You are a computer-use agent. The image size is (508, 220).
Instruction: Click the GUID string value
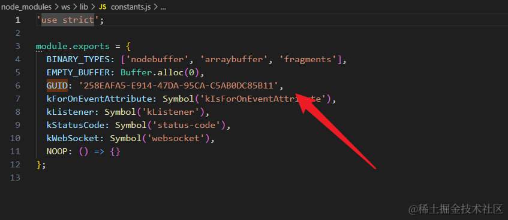(x=179, y=85)
